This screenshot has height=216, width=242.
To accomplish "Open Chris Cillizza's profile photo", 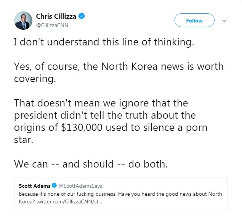I will [x=23, y=20].
